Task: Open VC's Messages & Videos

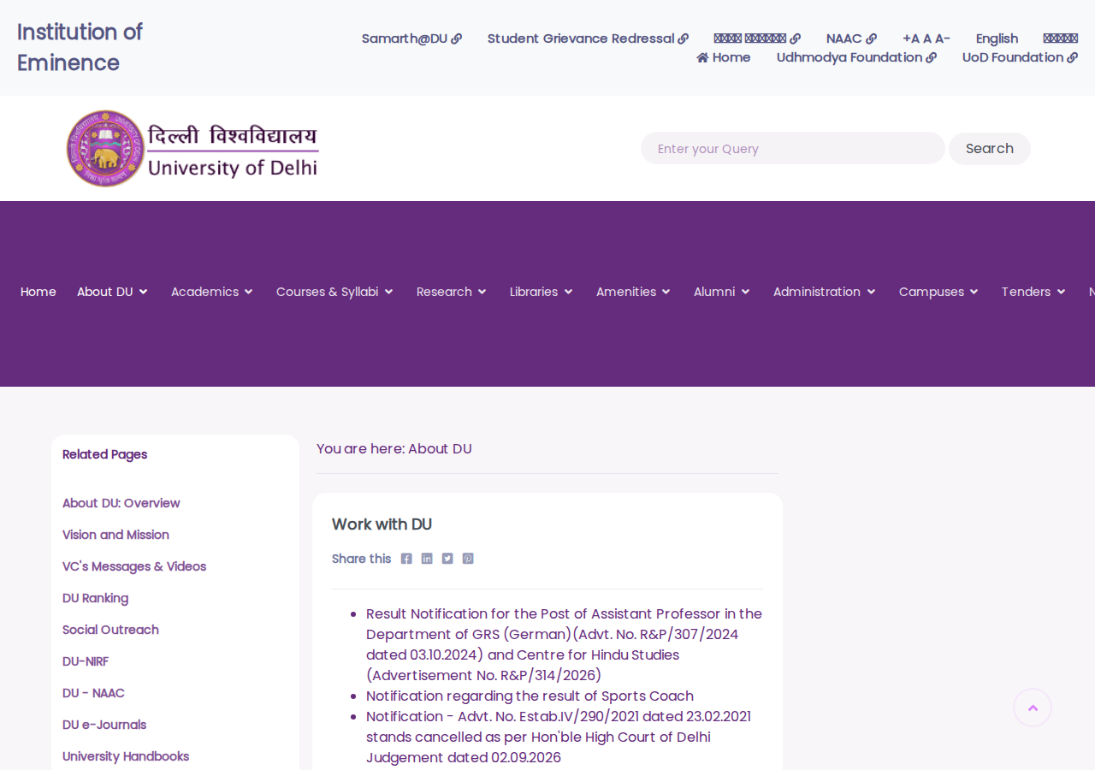Action: click(134, 566)
